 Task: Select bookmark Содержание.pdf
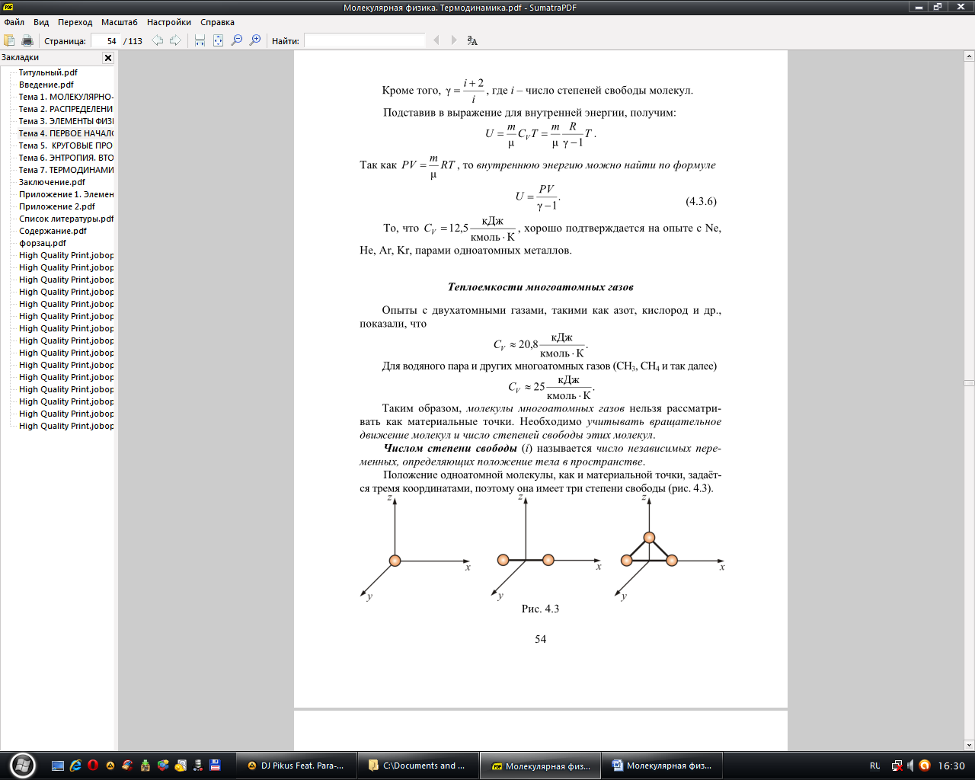[x=53, y=231]
